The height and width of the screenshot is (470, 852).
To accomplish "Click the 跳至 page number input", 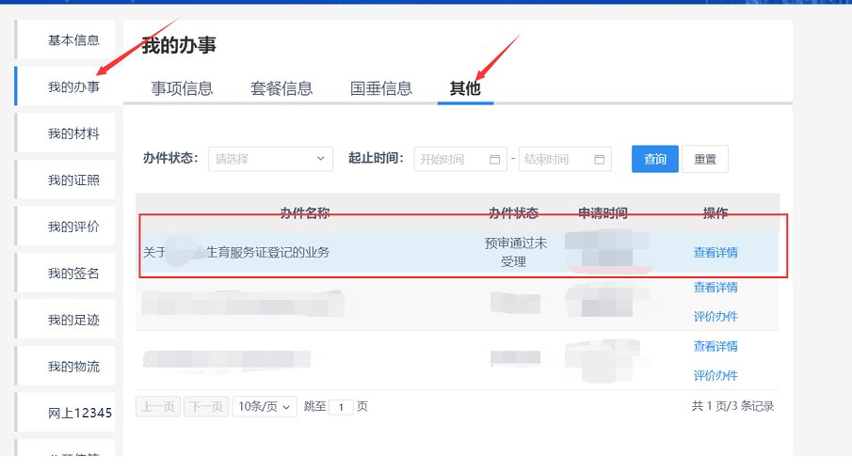I will click(x=341, y=407).
